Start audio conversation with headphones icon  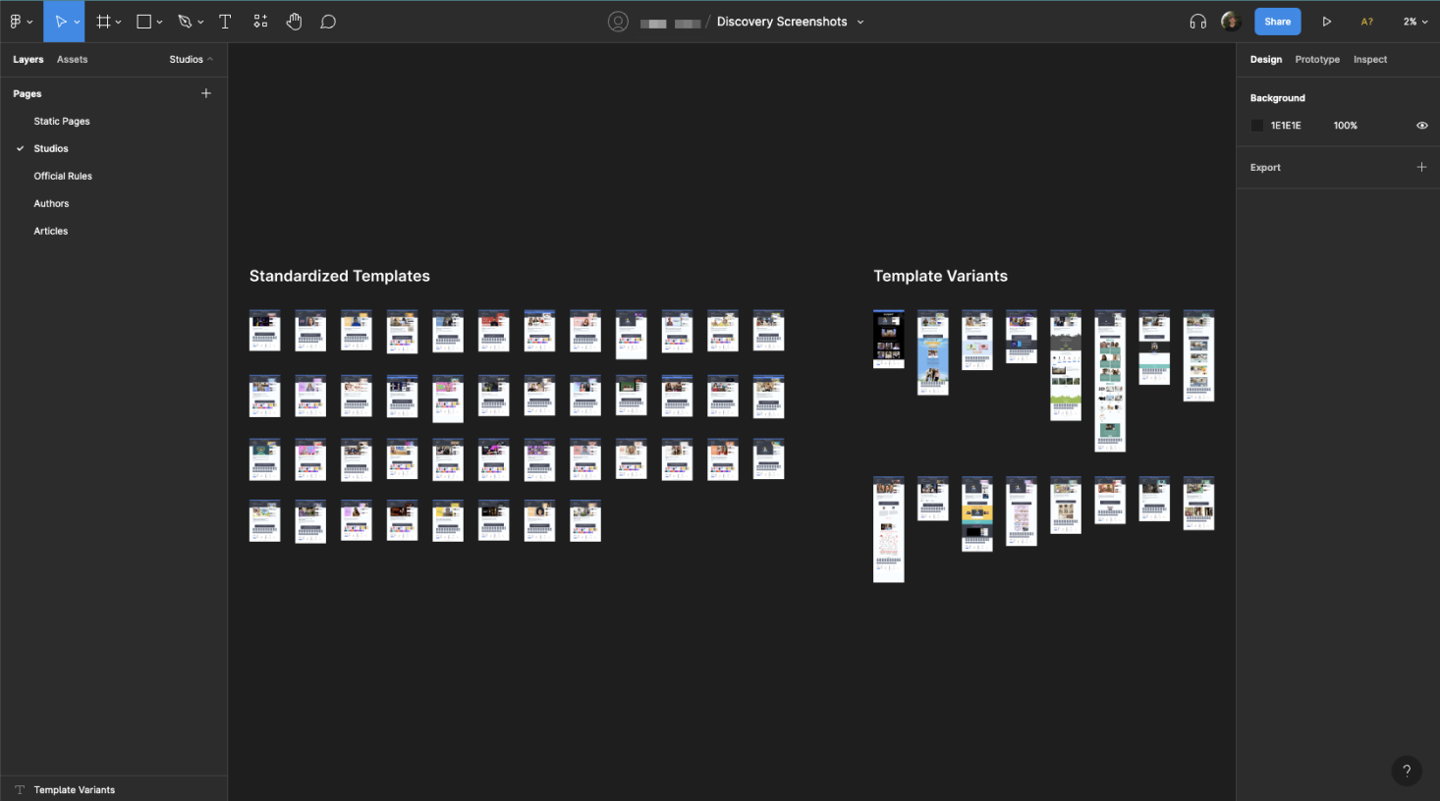coord(1197,22)
